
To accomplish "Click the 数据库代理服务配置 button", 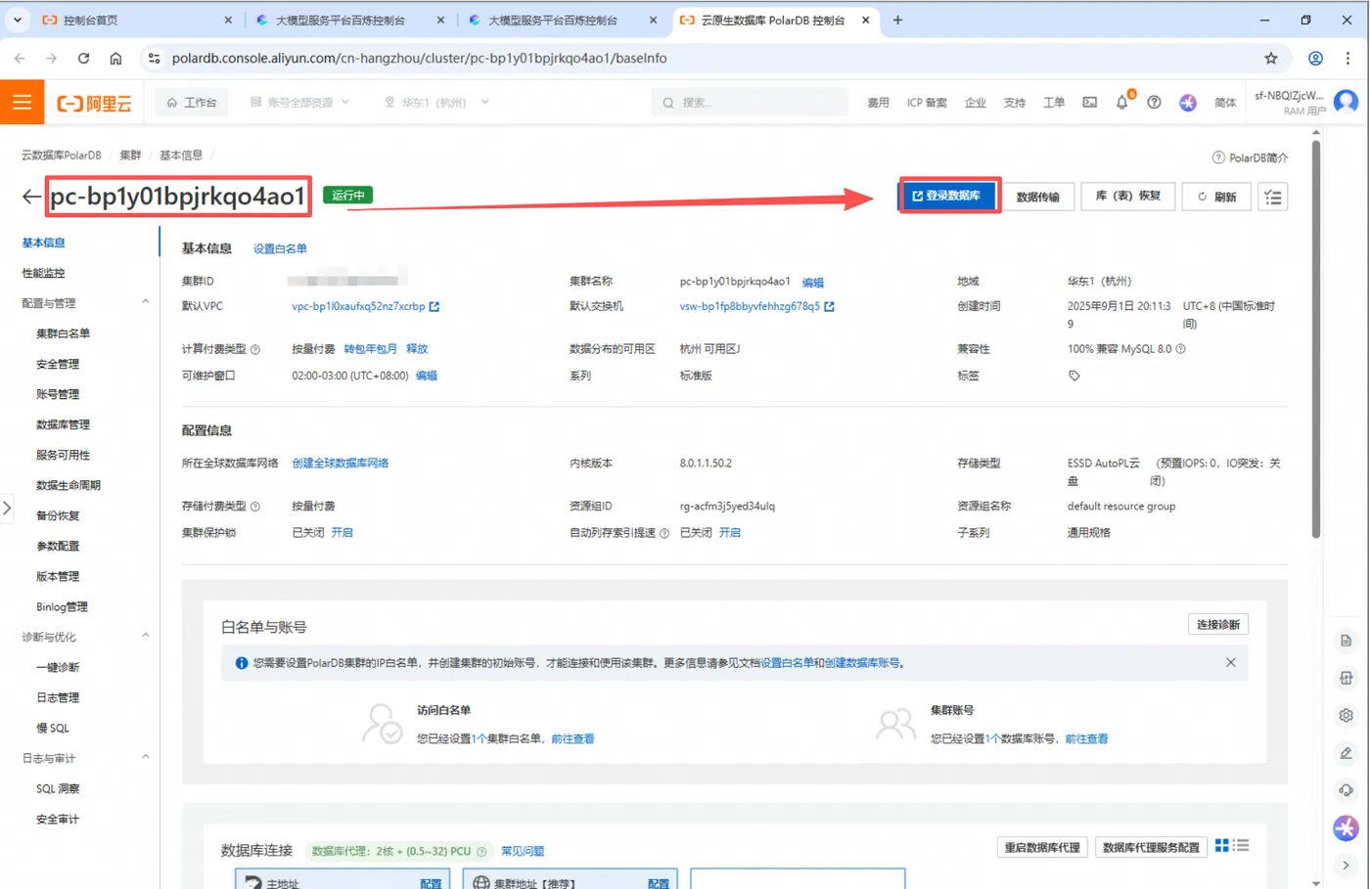I will (1151, 847).
